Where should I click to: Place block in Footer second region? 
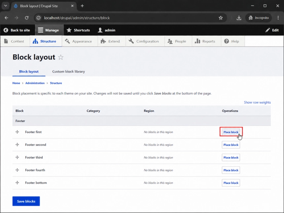click(231, 145)
